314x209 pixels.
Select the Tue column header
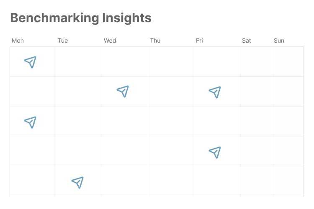pos(63,41)
